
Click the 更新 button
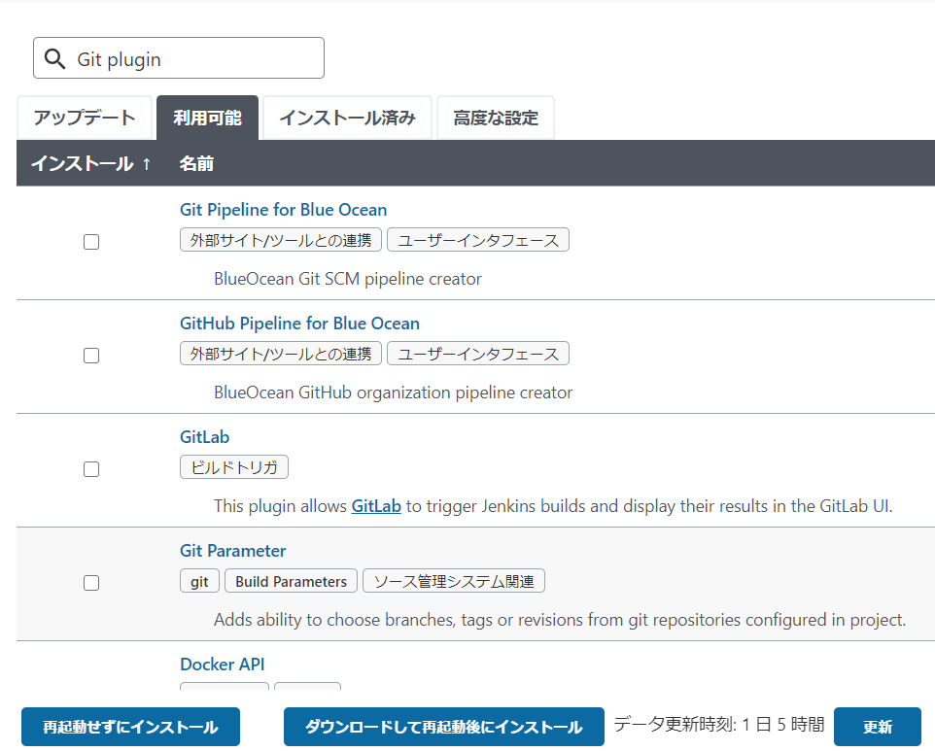click(x=878, y=727)
